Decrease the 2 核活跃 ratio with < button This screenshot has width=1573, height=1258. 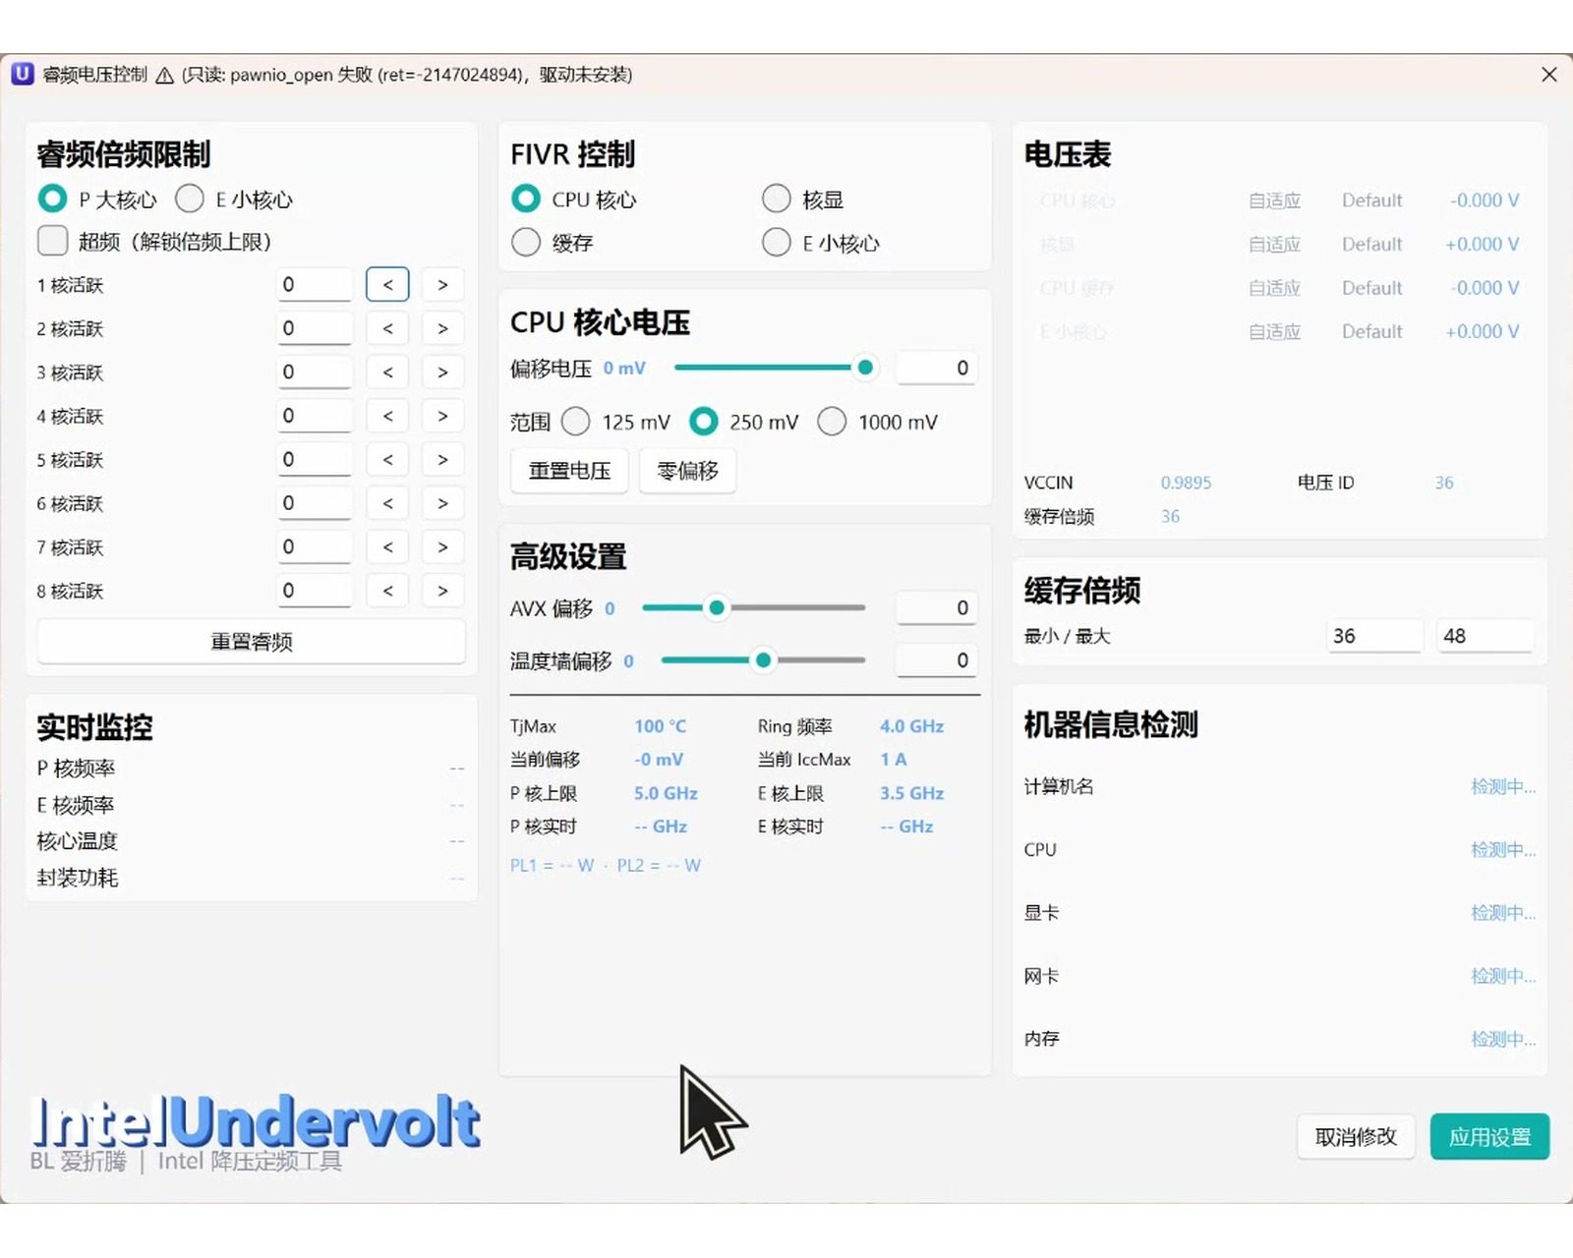[x=387, y=328]
